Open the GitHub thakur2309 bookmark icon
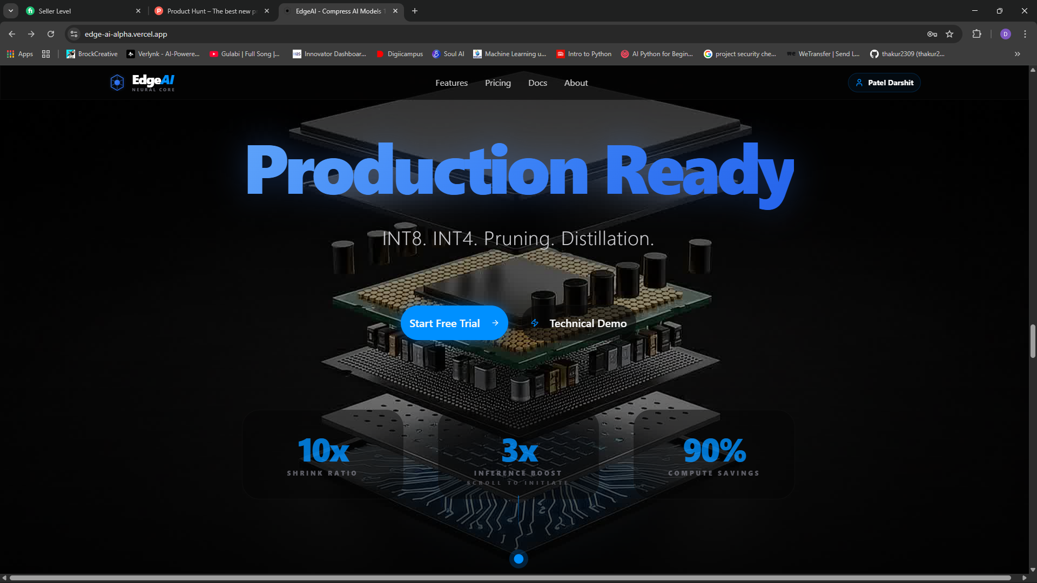The width and height of the screenshot is (1037, 583). coord(874,54)
